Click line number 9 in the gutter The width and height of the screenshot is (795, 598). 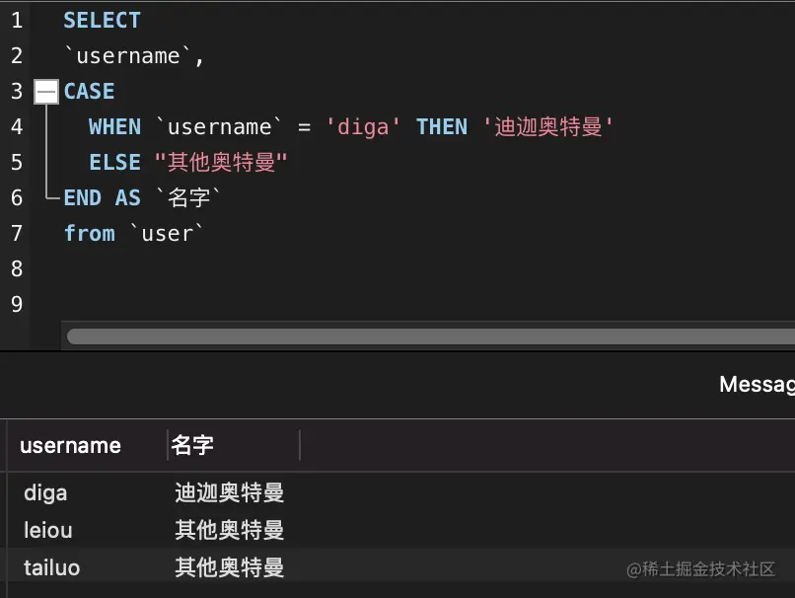(x=16, y=304)
